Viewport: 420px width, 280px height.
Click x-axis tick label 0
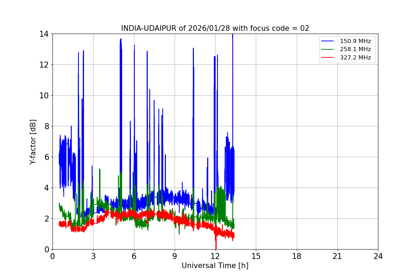[52, 256]
